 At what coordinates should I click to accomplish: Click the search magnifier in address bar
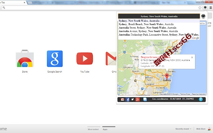pyautogui.click(x=4, y=8)
